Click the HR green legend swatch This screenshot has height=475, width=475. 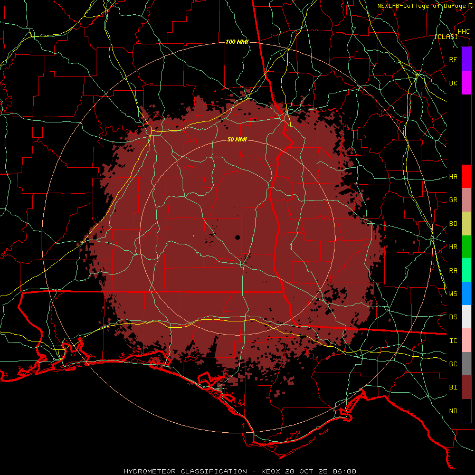pyautogui.click(x=466, y=247)
